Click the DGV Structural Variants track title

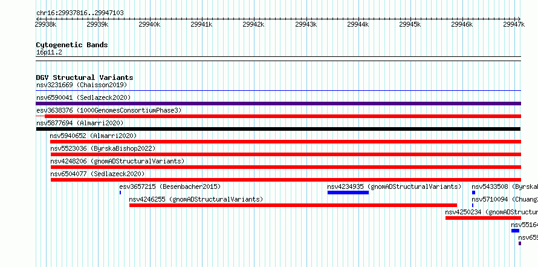click(85, 77)
